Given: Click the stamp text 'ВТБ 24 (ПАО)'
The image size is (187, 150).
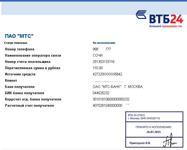Looking at the screenshot, I should tap(137, 115).
